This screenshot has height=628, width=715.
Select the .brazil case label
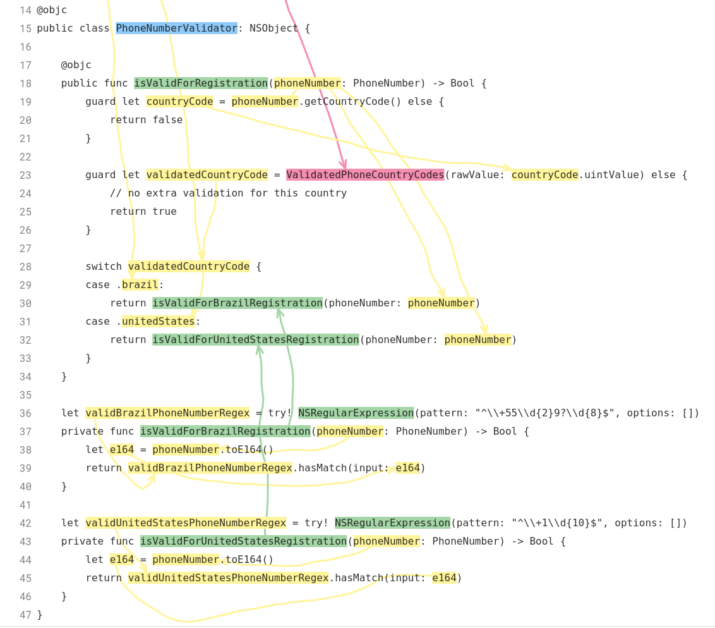click(x=140, y=284)
